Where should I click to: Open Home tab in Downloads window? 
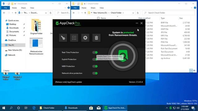[14, 8]
